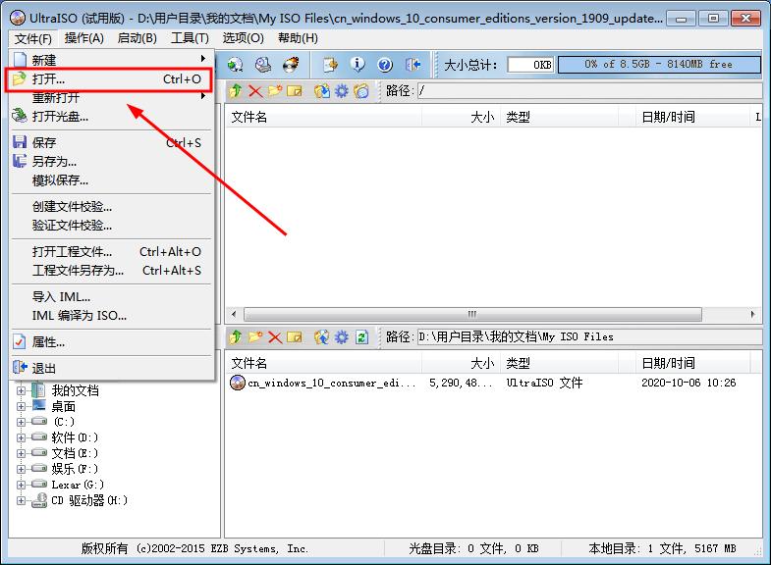771x565 pixels.
Task: Select the 桌面 tree item label
Action: (x=64, y=406)
